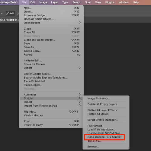Expand the Automate submenu
This screenshot has height=151, width=151.
(x=51, y=95)
